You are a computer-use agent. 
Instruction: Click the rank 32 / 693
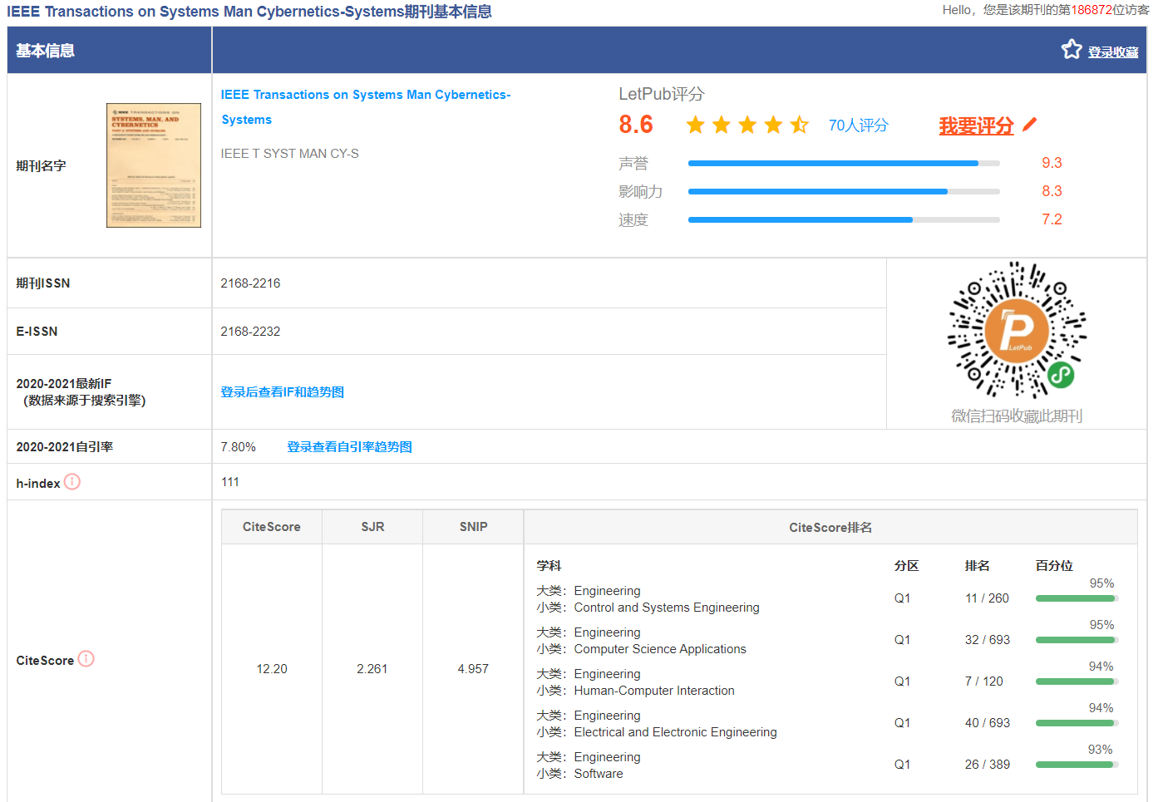pos(988,640)
